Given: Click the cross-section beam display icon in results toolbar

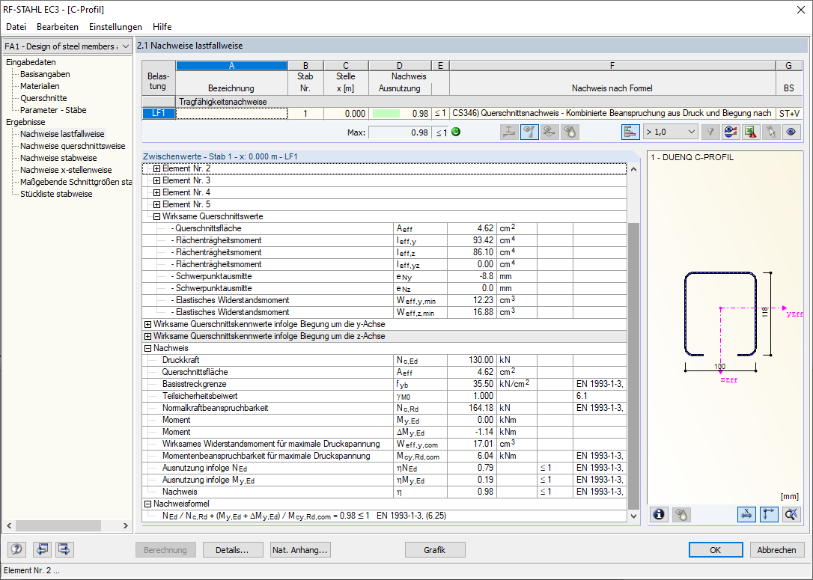Looking at the screenshot, I should 509,132.
